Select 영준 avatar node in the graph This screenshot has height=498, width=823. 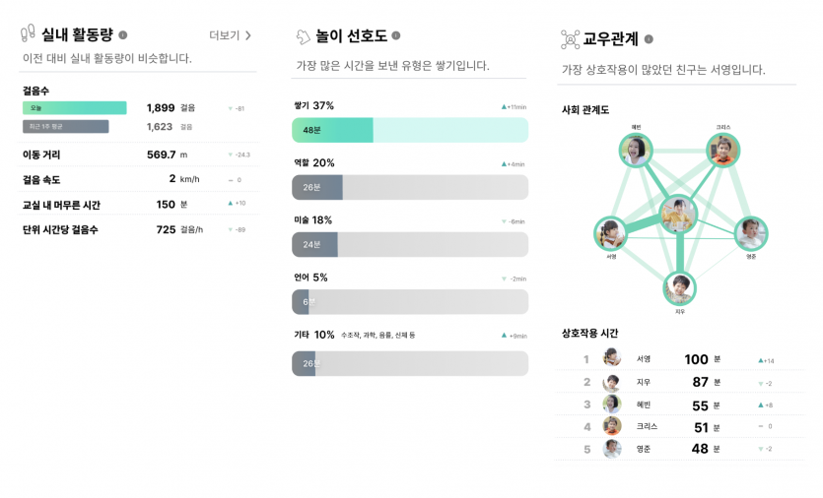(x=751, y=233)
